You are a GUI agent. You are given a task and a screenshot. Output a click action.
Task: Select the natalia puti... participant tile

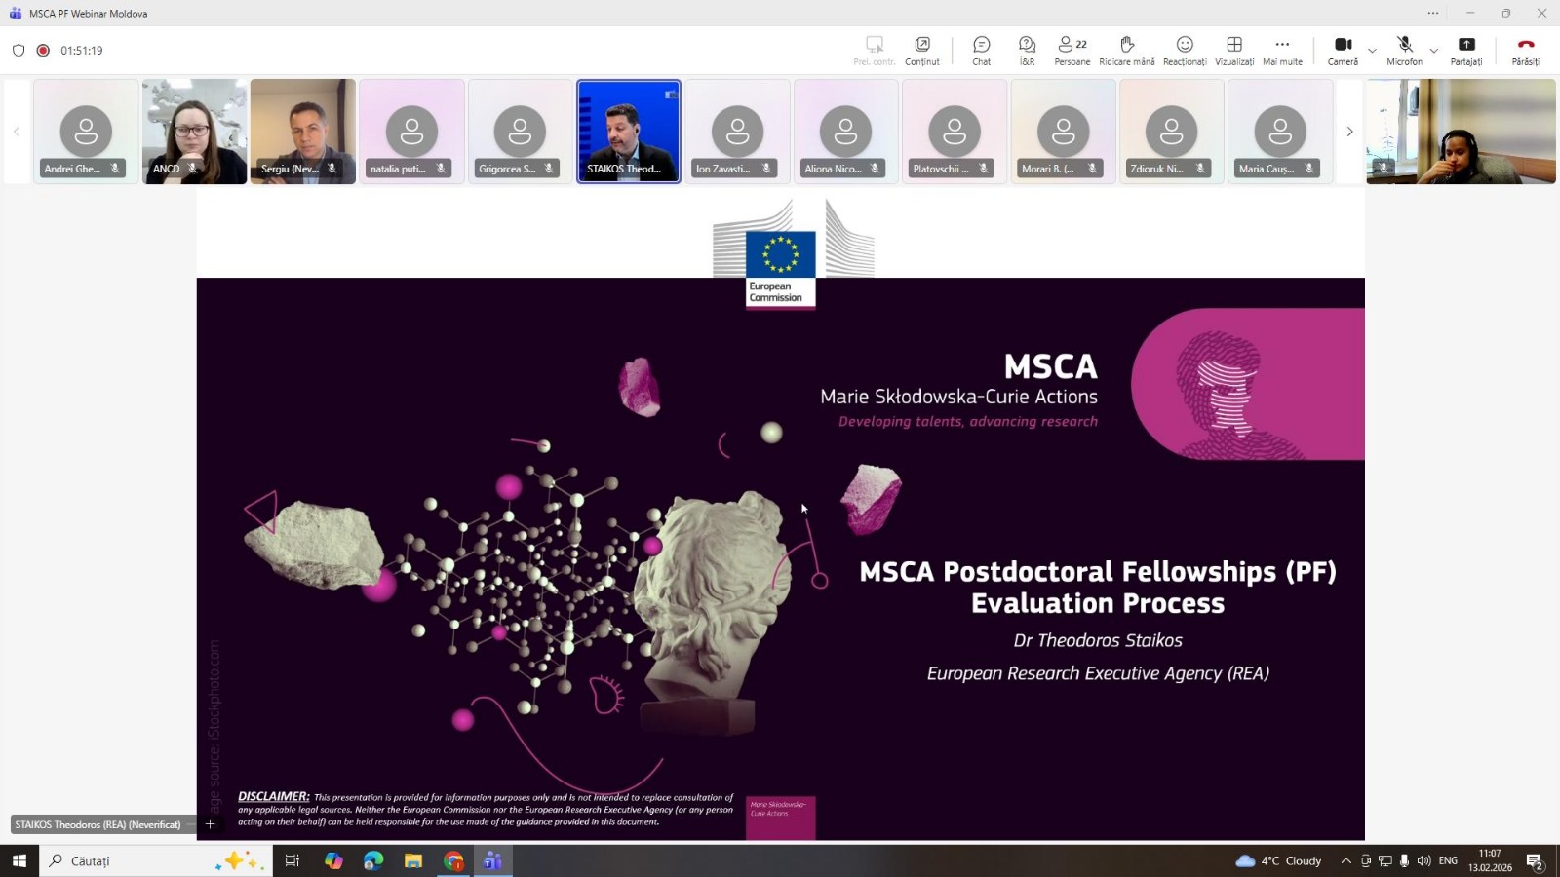(x=411, y=132)
